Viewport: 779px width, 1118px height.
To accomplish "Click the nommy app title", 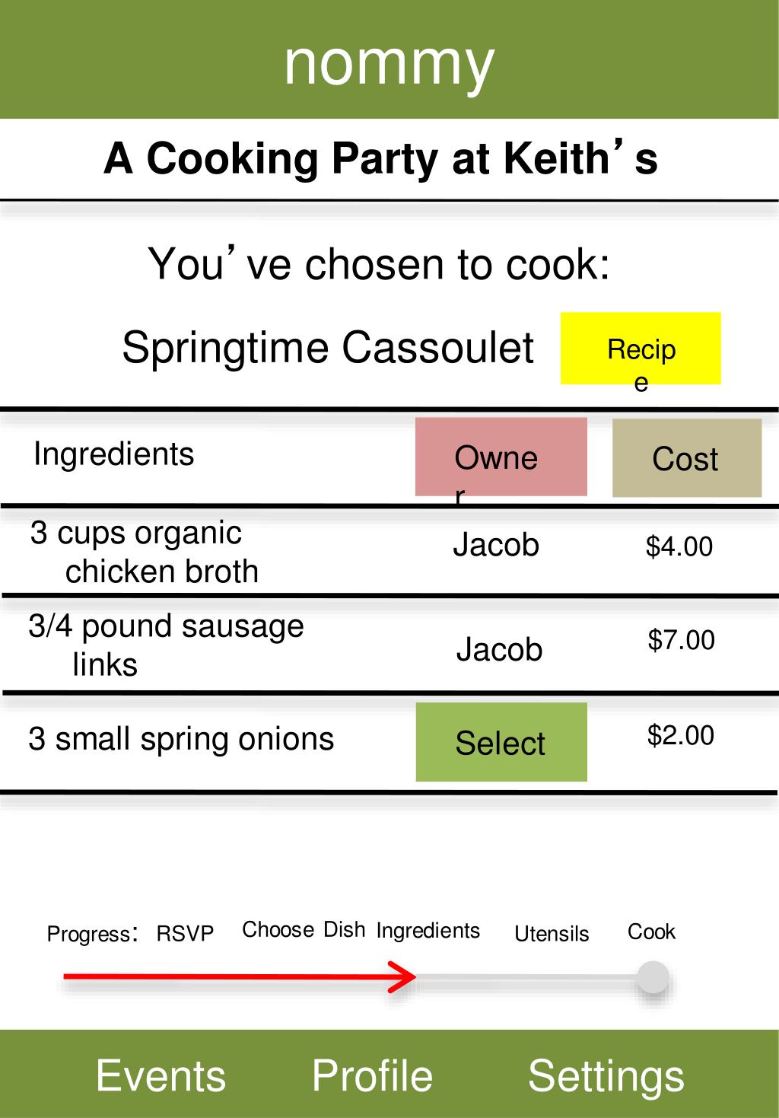I will click(389, 62).
